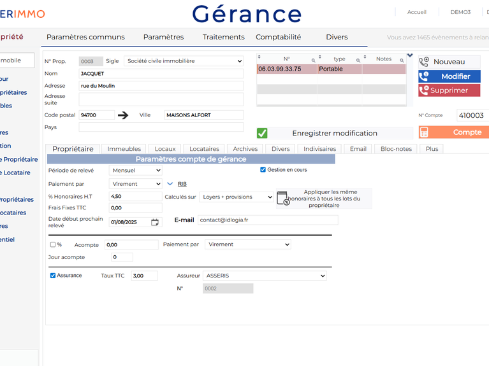Click the Nouveau phone contact button
The image size is (489, 366).
point(449,62)
